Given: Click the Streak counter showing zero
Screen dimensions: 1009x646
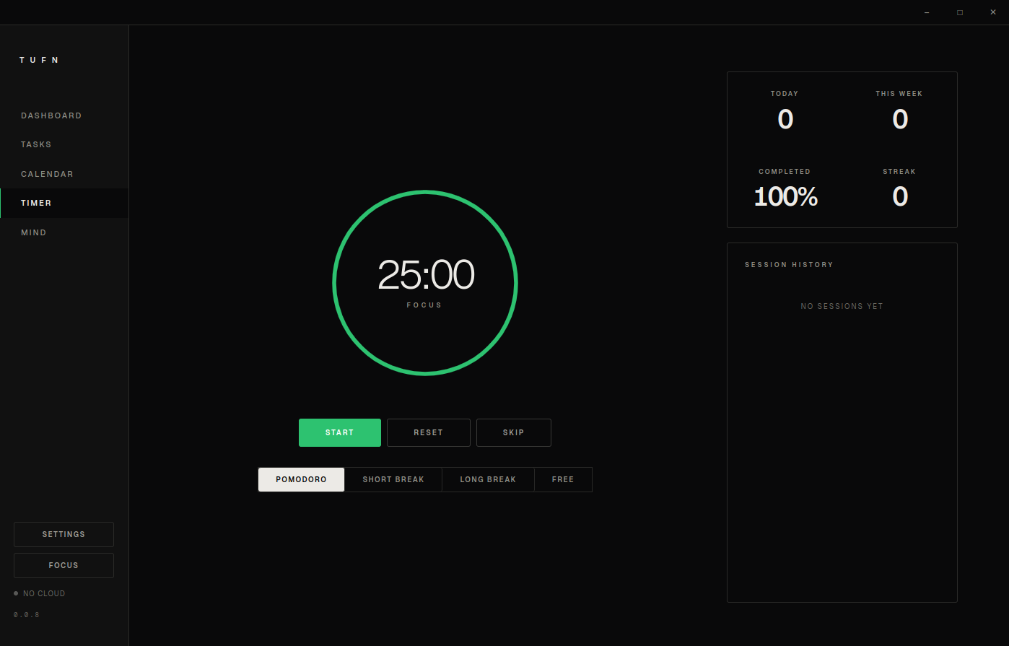Looking at the screenshot, I should [x=899, y=195].
